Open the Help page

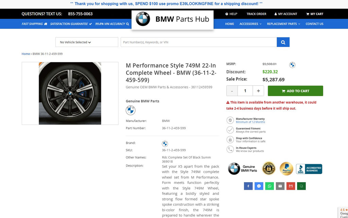tap(231, 14)
